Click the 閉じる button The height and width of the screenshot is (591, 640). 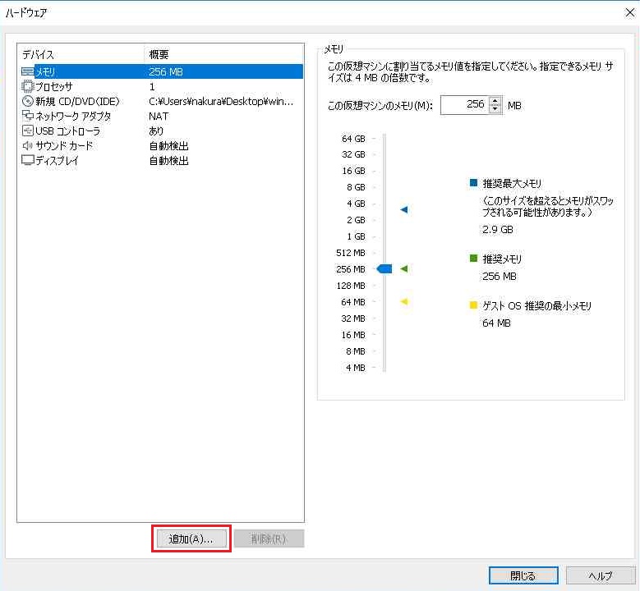(523, 575)
